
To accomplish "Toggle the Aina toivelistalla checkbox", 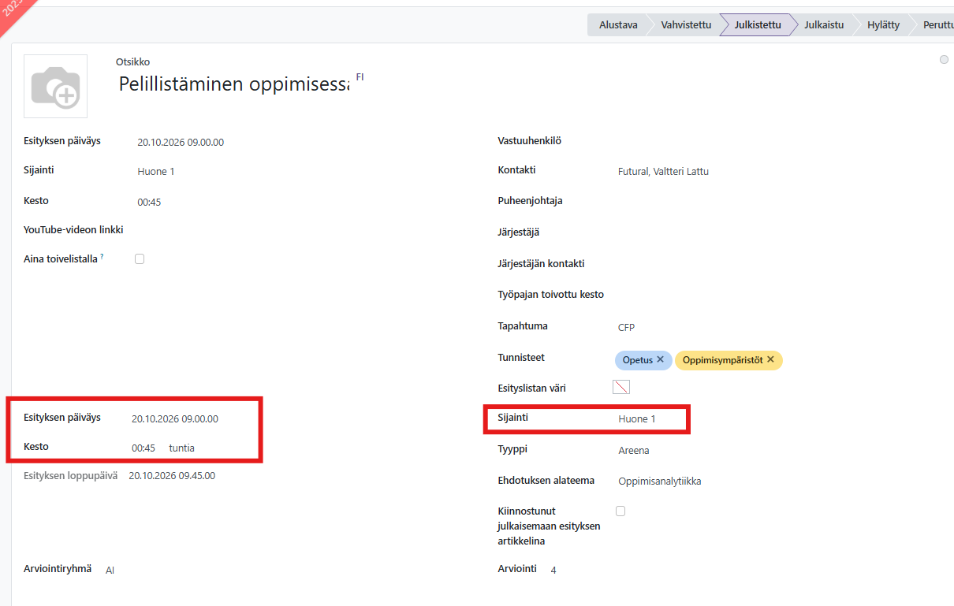I will (140, 258).
